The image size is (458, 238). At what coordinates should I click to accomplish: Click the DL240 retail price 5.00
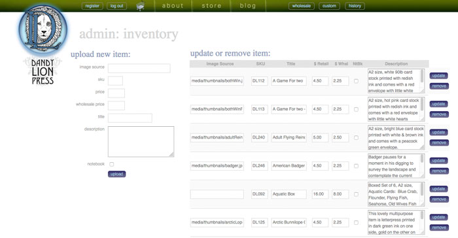[320, 137]
